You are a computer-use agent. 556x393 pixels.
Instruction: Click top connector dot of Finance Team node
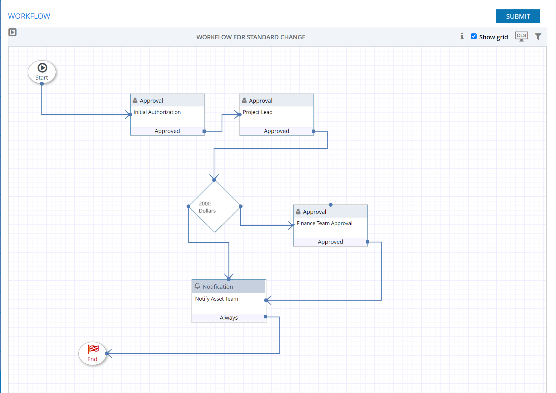[331, 205]
